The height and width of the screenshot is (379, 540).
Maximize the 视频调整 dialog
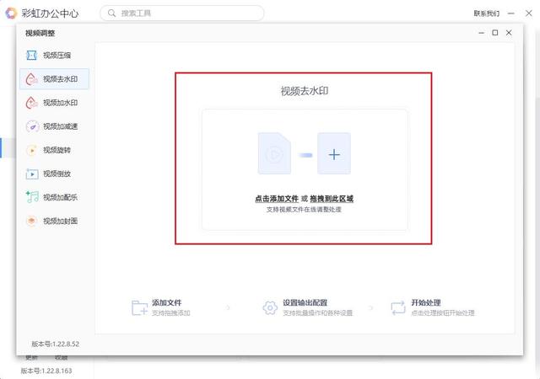tap(495, 33)
